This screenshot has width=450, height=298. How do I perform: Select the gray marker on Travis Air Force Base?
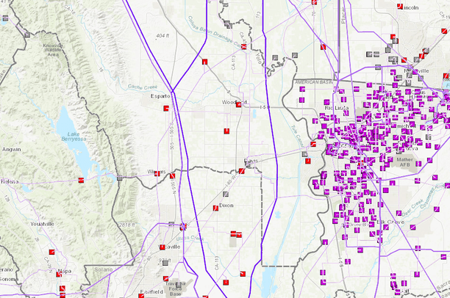(179, 285)
